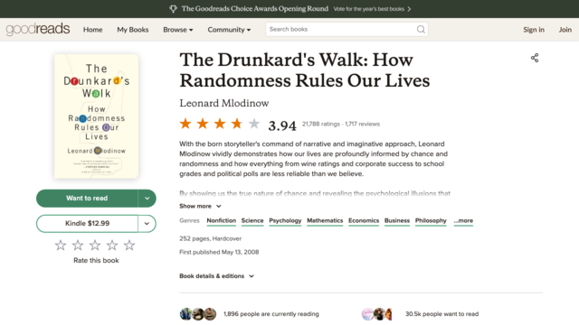The width and height of the screenshot is (579, 325).
Task: Open the Goodreads logo home link
Action: (38, 29)
